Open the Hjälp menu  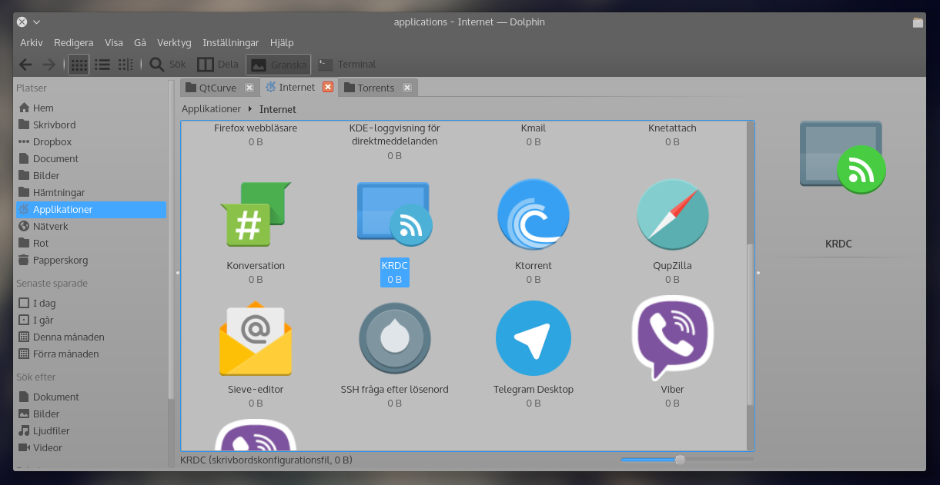282,43
